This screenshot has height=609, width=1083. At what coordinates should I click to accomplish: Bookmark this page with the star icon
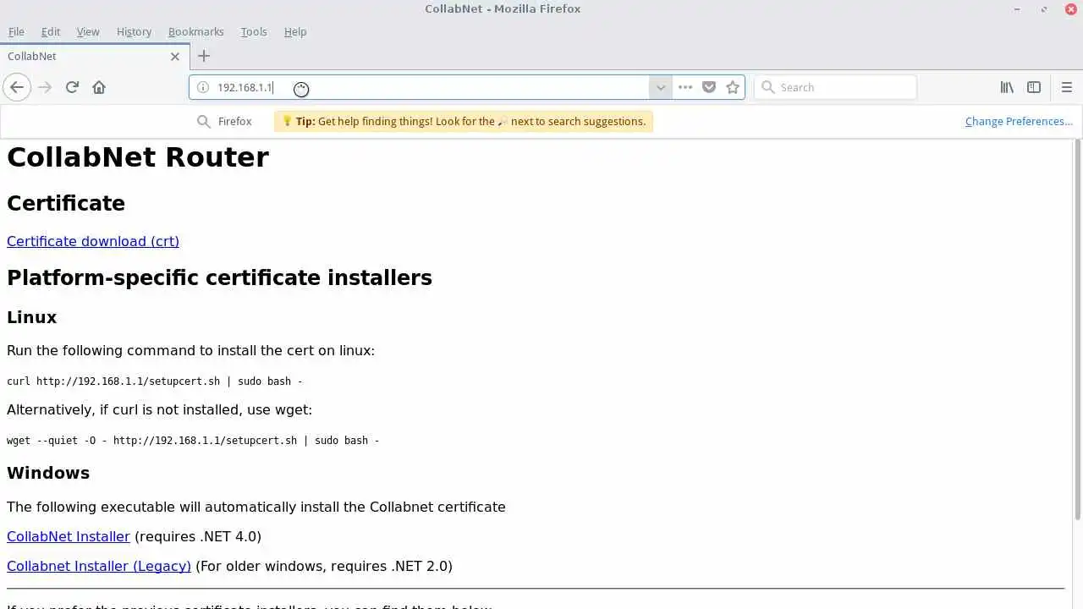pos(733,87)
